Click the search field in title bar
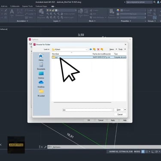The image size is (161, 161). [x=139, y=2]
